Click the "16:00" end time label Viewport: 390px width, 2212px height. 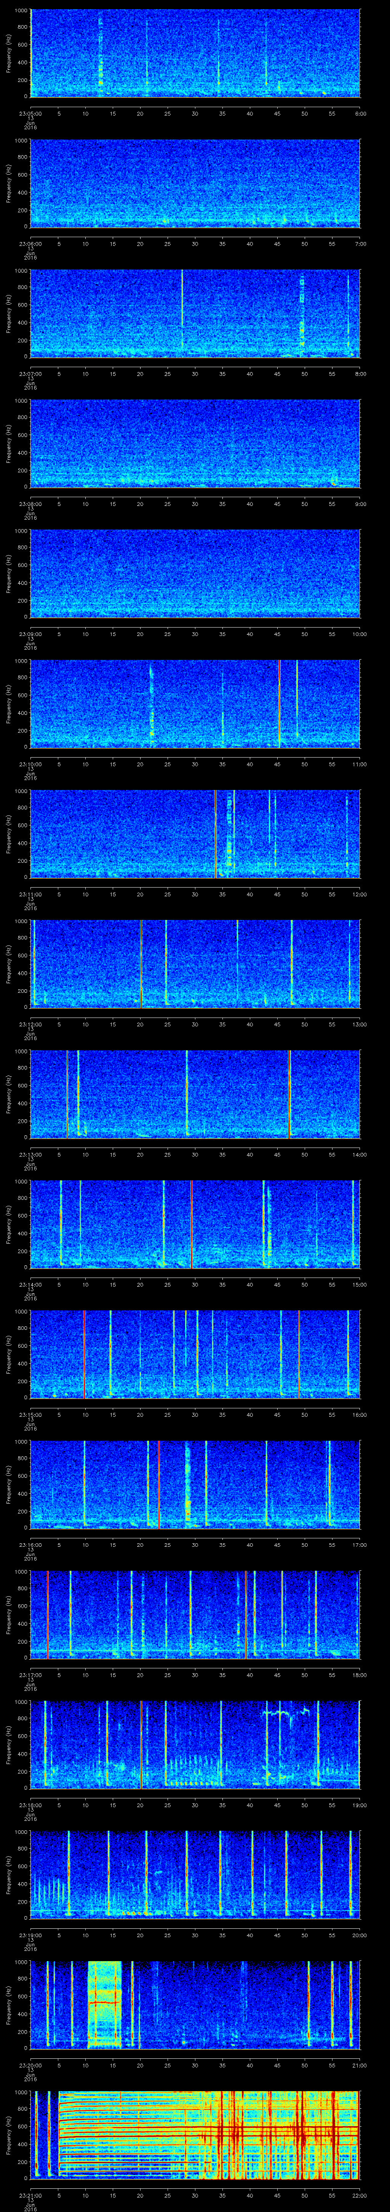point(360,1414)
